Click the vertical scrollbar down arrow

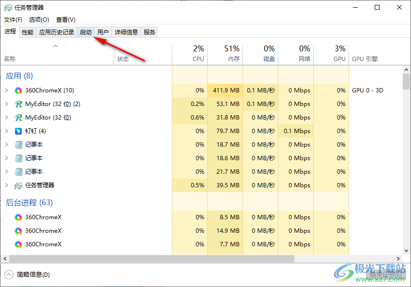(x=406, y=251)
